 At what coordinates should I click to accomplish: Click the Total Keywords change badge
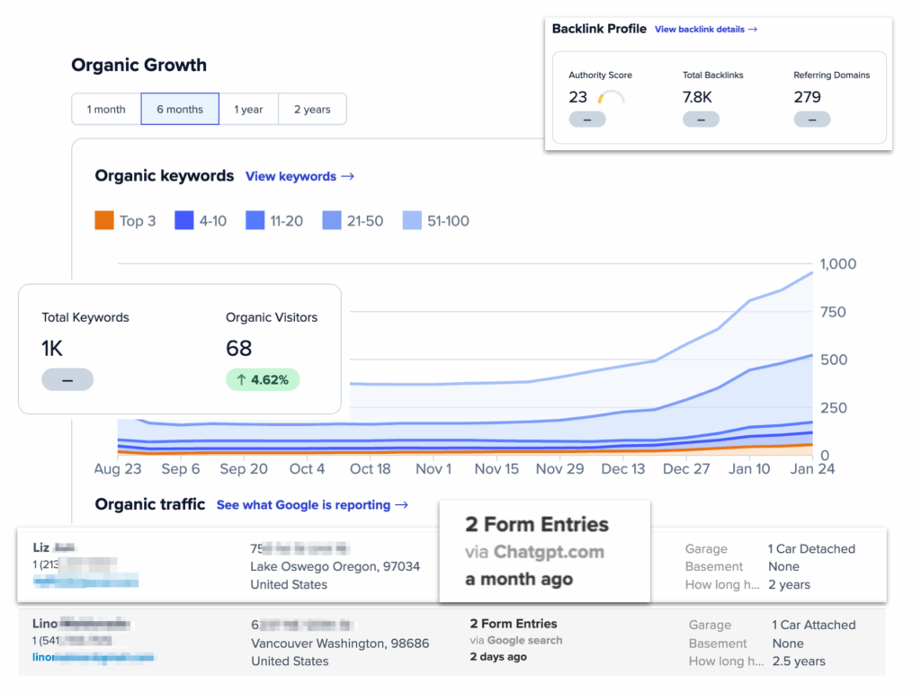click(x=67, y=379)
